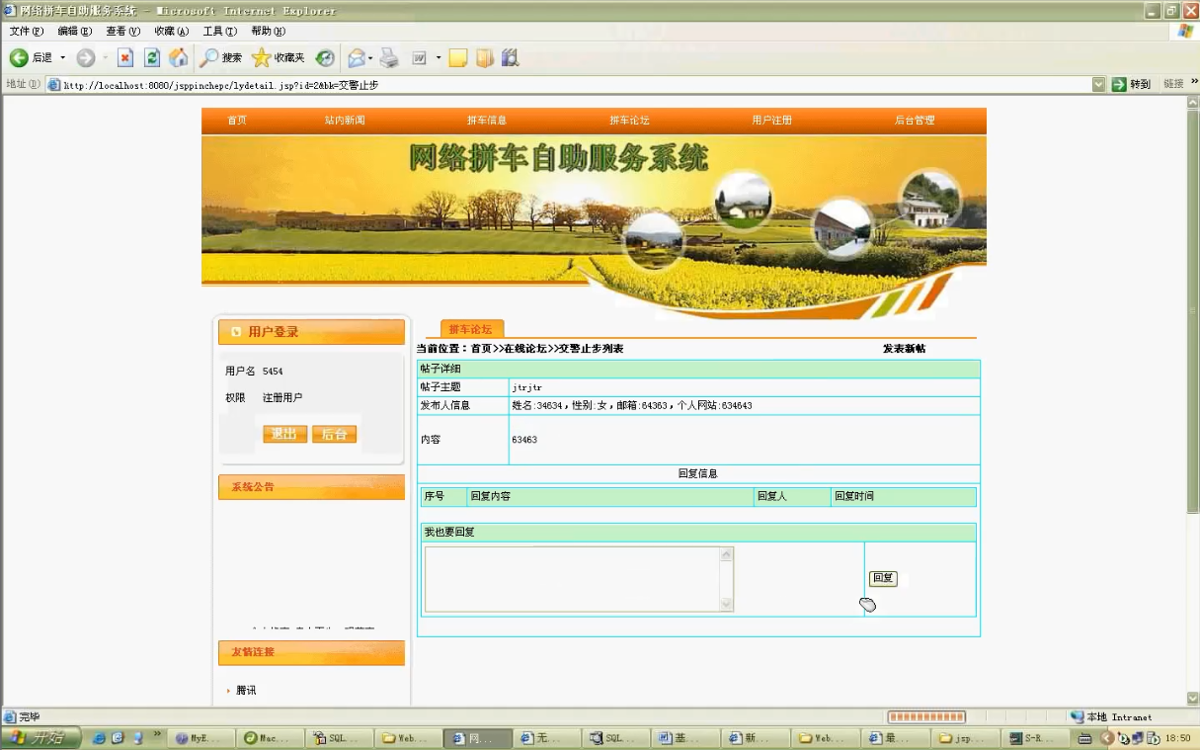Open the History clock icon in toolbar
The height and width of the screenshot is (750, 1200).
point(325,58)
